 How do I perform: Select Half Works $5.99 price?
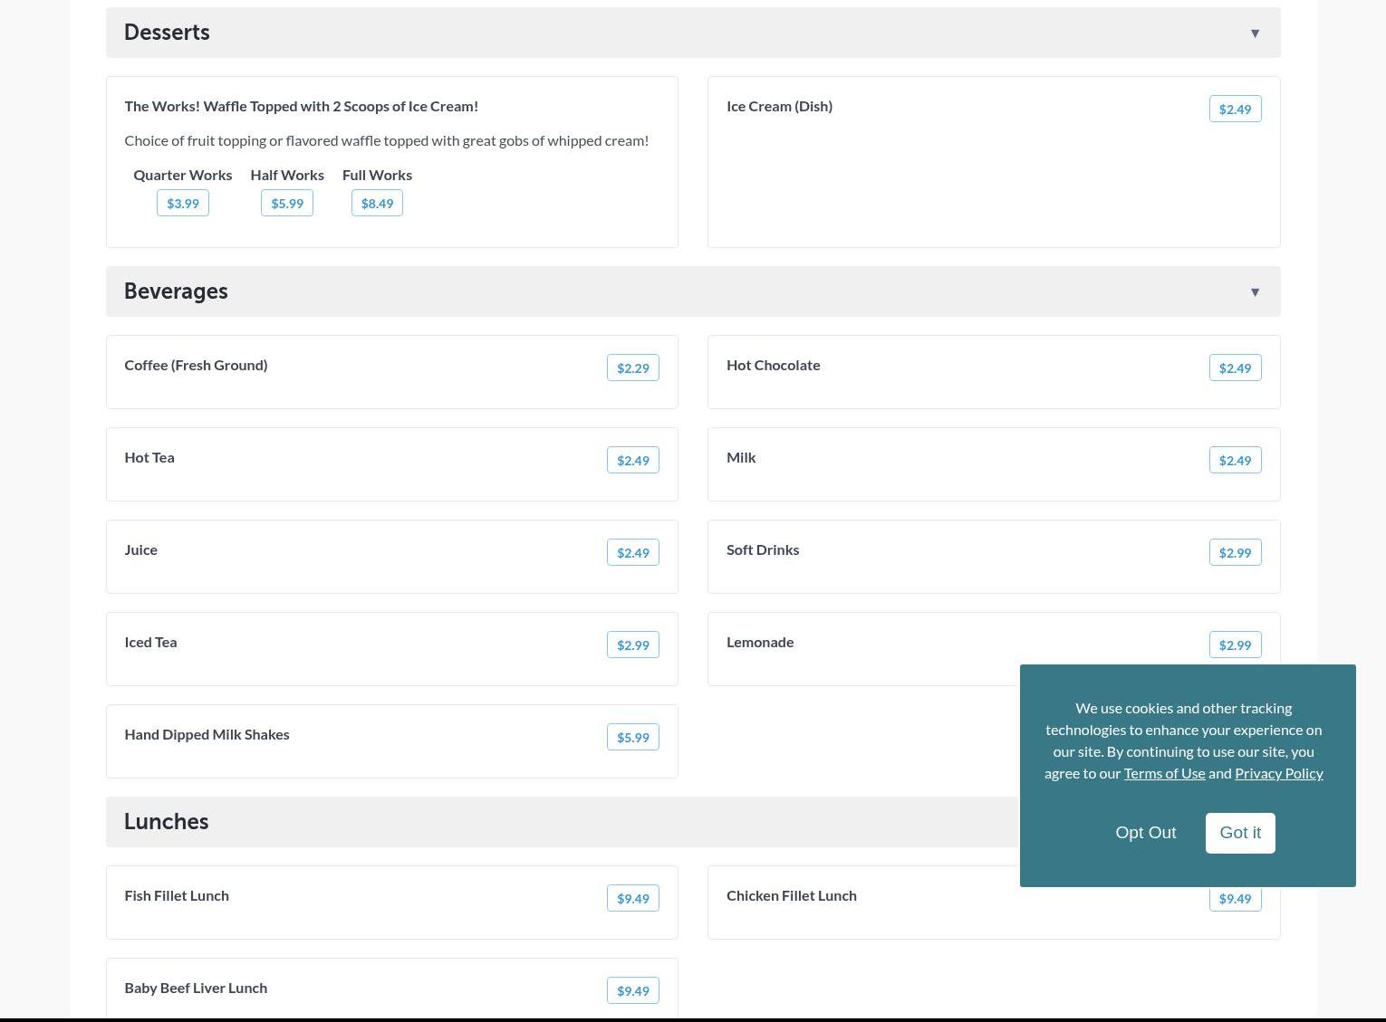(x=287, y=204)
